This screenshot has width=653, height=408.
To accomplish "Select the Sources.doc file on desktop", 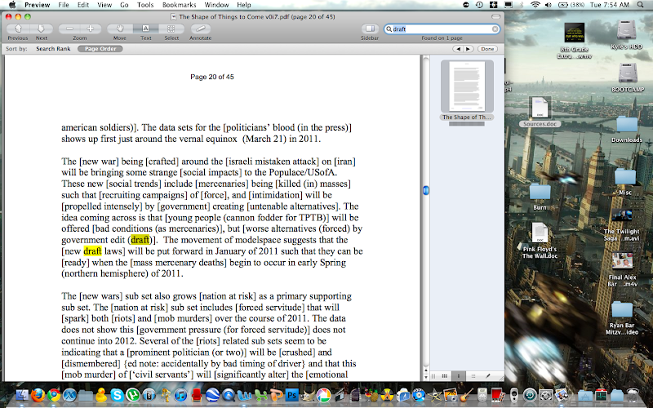I will (540, 112).
